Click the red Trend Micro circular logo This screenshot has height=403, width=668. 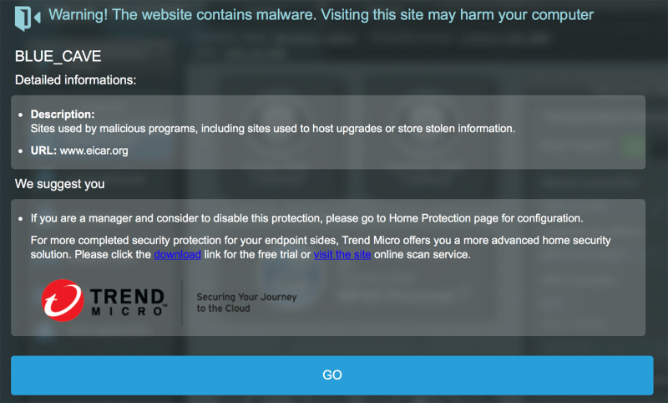[62, 300]
